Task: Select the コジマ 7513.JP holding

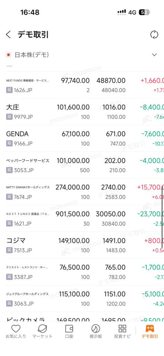Action: click(85, 245)
